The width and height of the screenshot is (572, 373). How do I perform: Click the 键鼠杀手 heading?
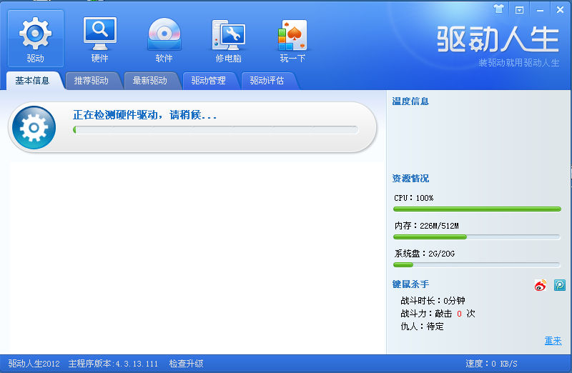[410, 284]
